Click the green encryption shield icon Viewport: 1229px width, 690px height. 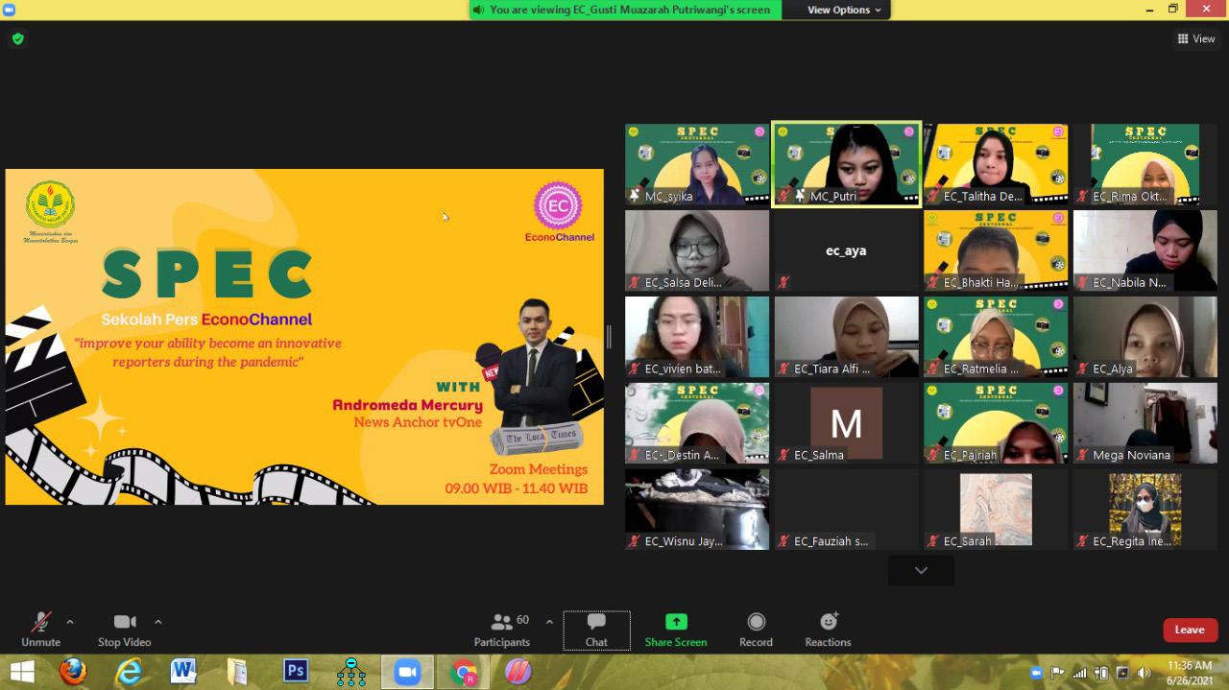17,38
